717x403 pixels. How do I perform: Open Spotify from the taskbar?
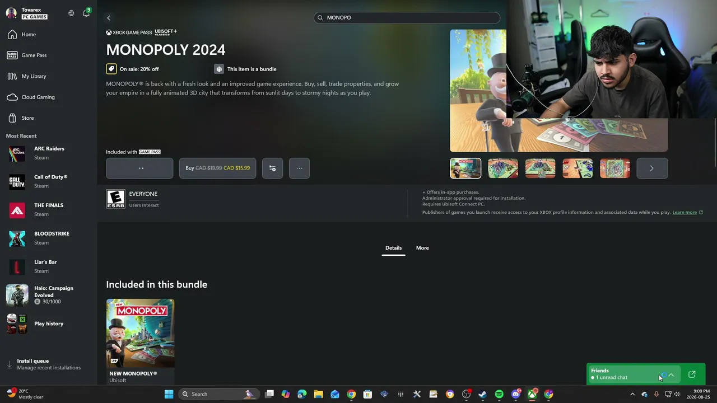(499, 394)
